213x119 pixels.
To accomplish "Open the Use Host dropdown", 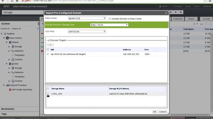I will click(87, 31).
